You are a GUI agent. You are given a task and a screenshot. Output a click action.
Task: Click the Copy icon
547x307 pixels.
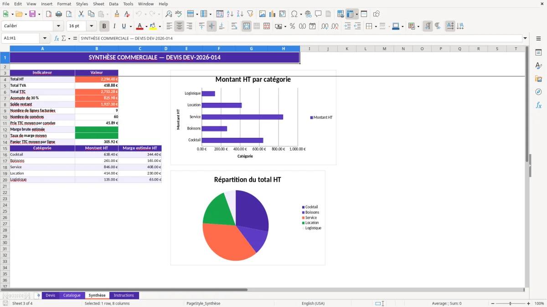(x=91, y=14)
